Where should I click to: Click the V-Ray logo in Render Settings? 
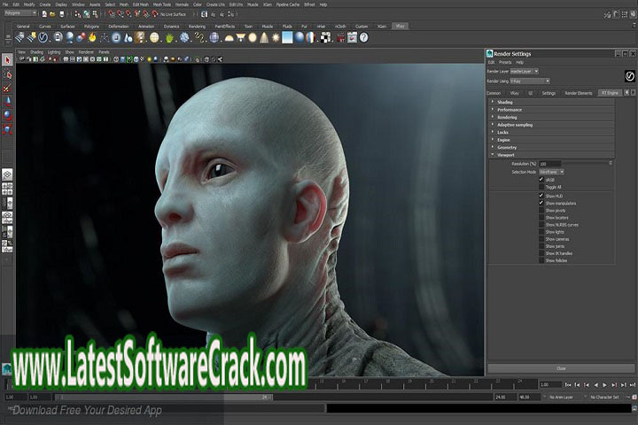(x=629, y=76)
